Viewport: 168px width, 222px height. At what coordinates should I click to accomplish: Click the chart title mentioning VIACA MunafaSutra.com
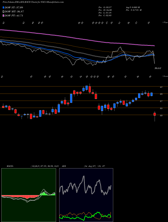(x=33, y=2)
